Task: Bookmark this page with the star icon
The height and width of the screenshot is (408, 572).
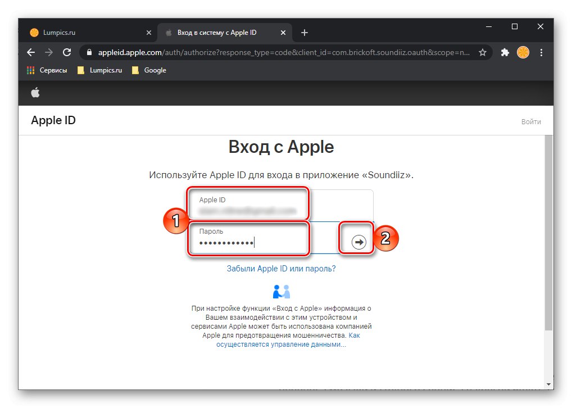Action: pyautogui.click(x=482, y=53)
